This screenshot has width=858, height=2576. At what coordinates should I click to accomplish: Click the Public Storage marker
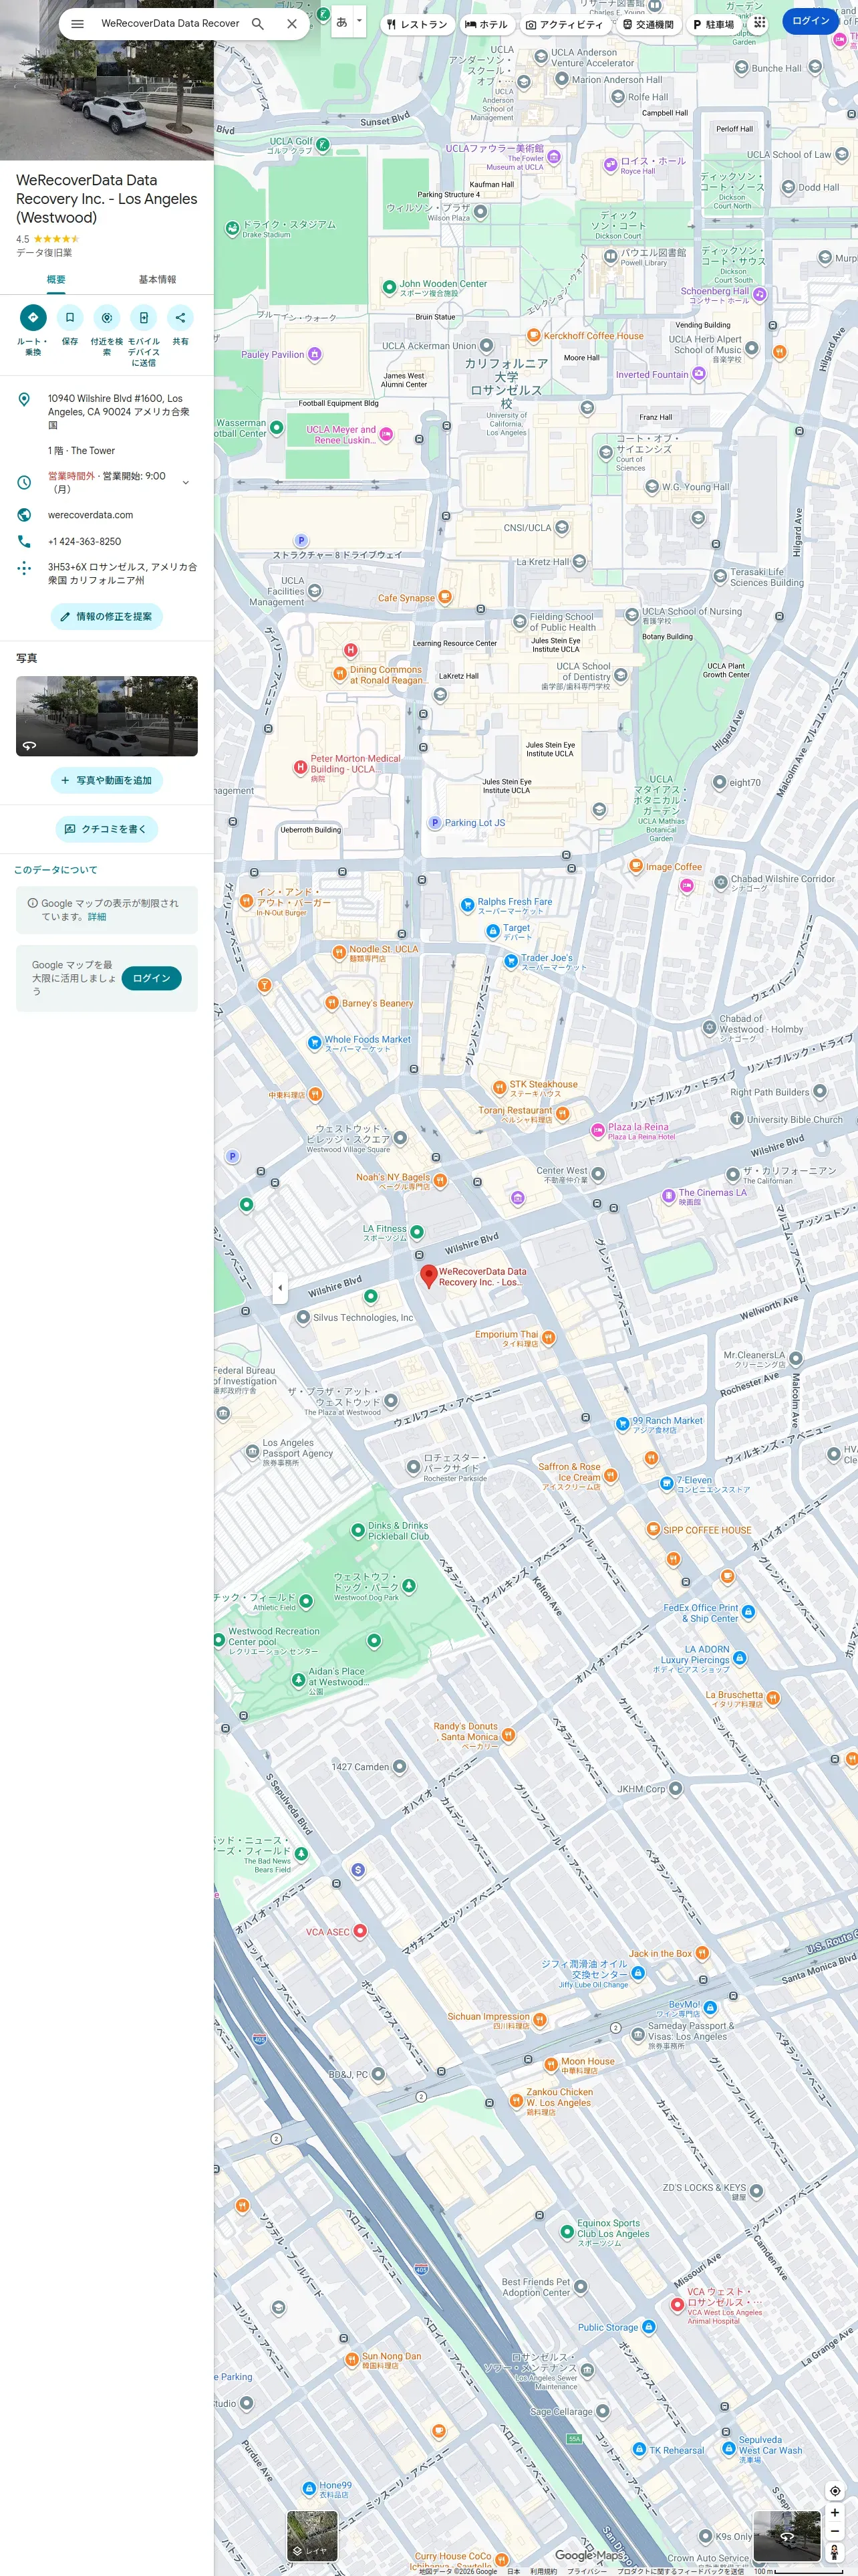click(648, 2327)
